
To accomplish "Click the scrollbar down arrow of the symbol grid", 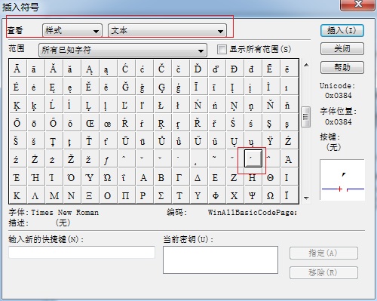I will pyautogui.click(x=306, y=198).
